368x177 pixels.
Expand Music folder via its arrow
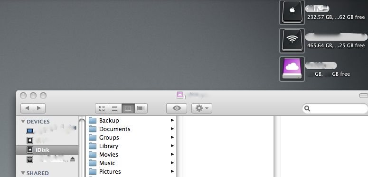tap(172, 163)
